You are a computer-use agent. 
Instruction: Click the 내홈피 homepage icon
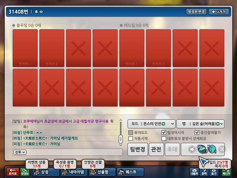[x=194, y=172]
